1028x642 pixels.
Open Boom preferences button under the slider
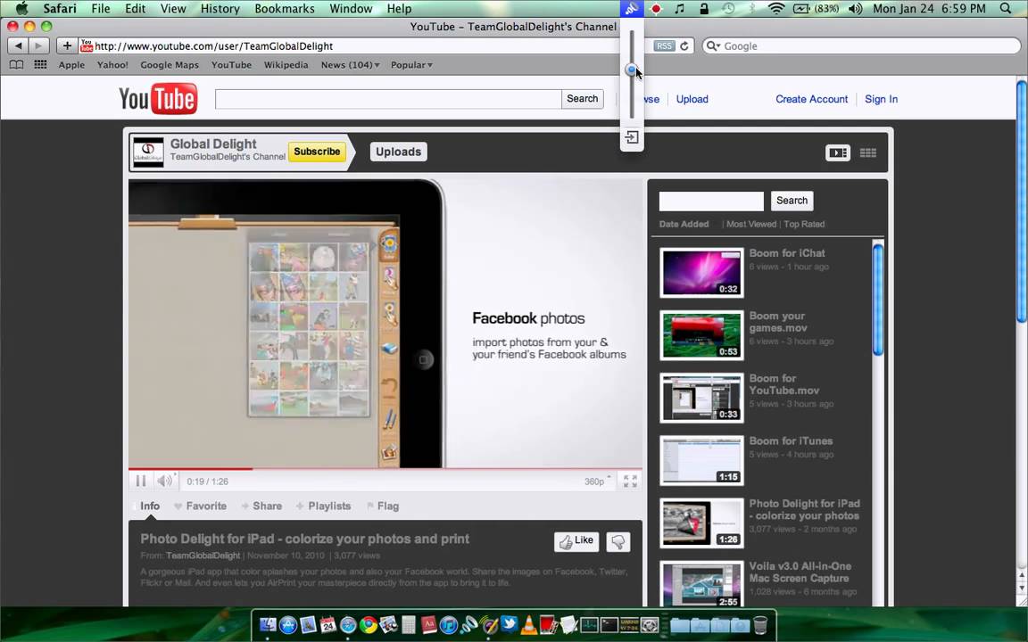[x=632, y=137]
